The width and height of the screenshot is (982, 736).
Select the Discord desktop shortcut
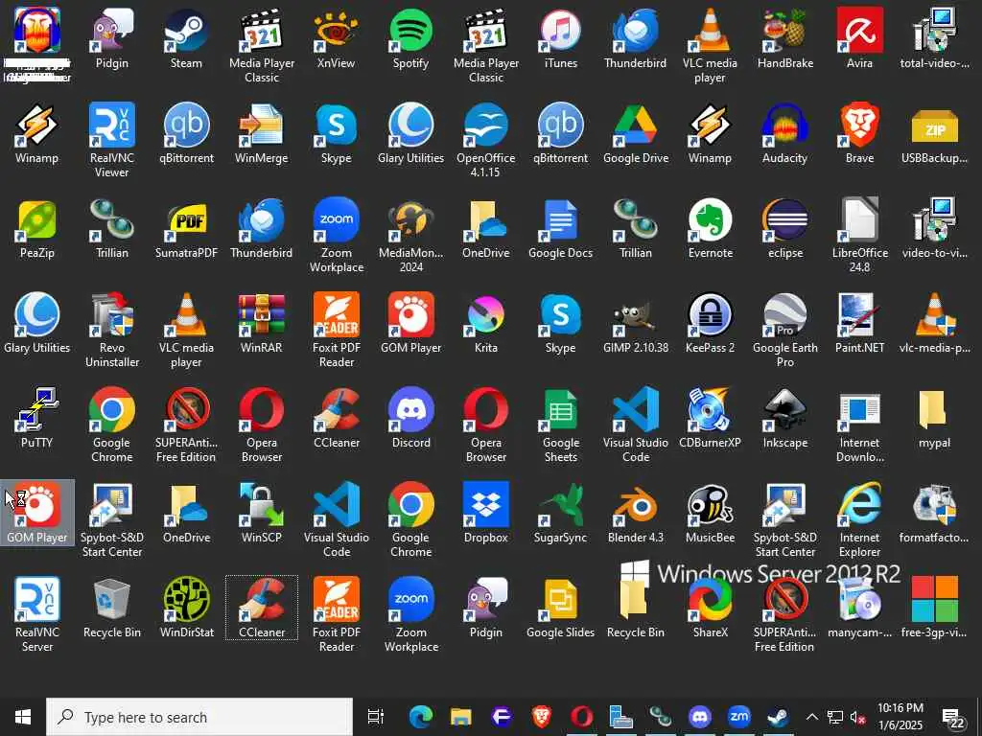410,419
